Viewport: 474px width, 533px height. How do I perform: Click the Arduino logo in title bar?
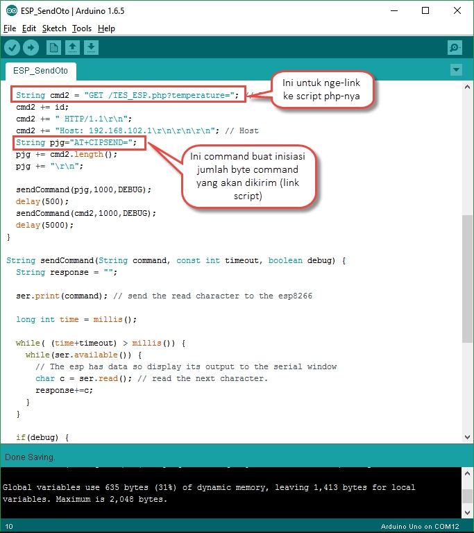(10, 11)
